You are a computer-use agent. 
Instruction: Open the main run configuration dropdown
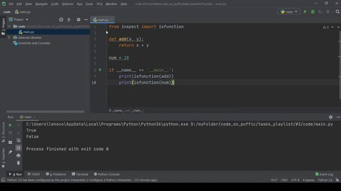289,12
